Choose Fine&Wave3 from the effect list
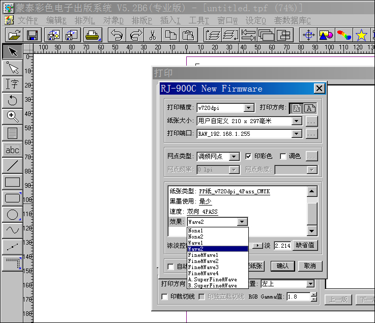 pos(217,267)
